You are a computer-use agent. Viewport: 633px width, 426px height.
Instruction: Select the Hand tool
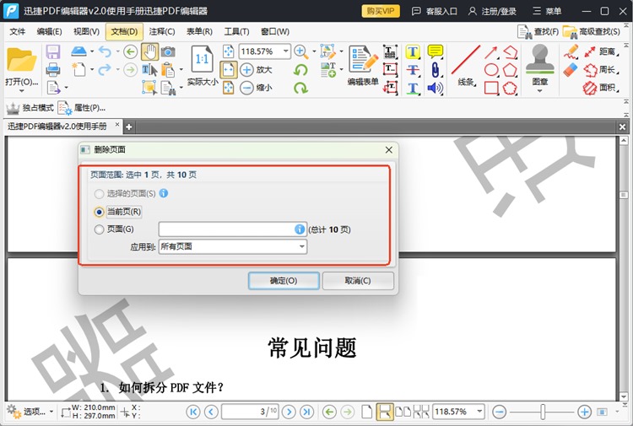[x=149, y=51]
